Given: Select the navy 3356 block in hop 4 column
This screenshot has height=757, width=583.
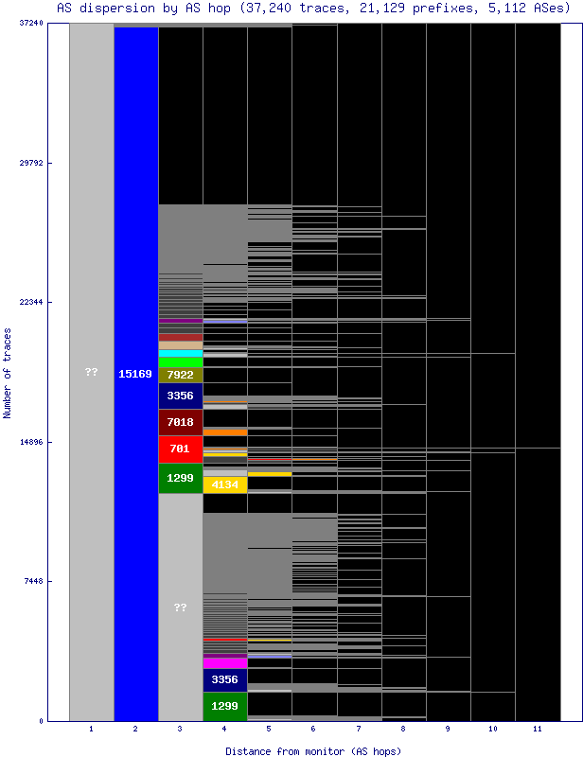Looking at the screenshot, I should pyautogui.click(x=225, y=679).
